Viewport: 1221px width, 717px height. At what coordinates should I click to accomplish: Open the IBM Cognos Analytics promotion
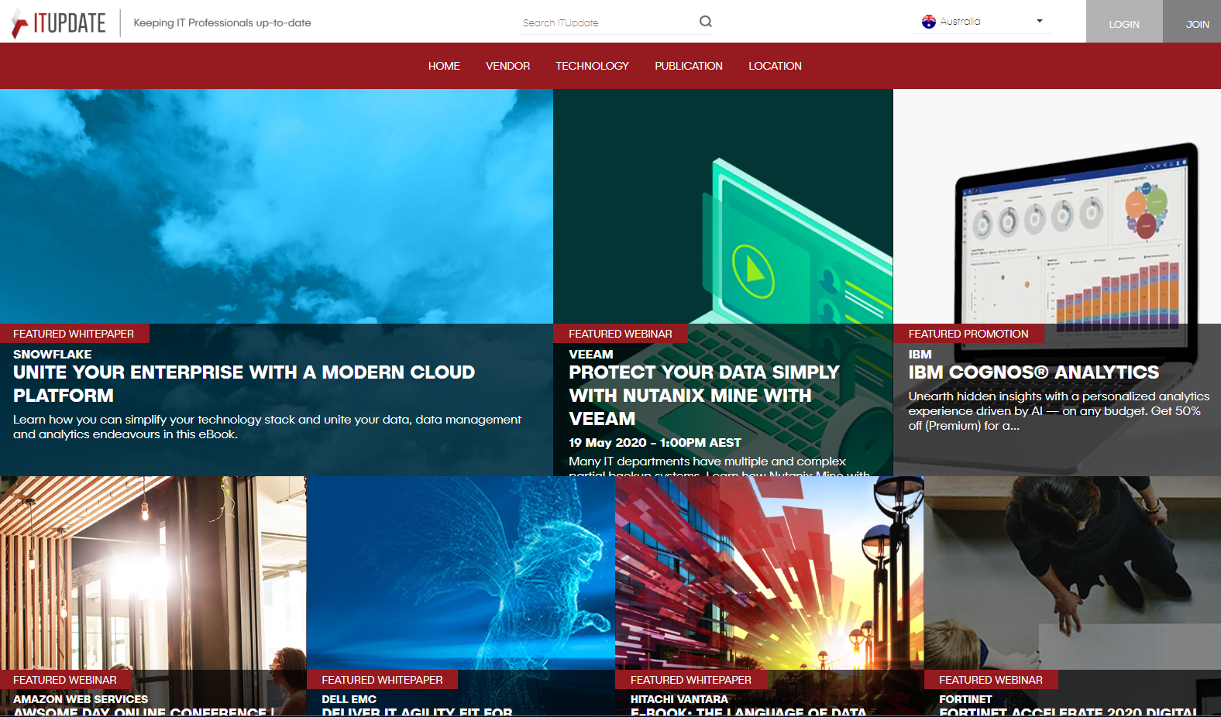pos(1034,372)
